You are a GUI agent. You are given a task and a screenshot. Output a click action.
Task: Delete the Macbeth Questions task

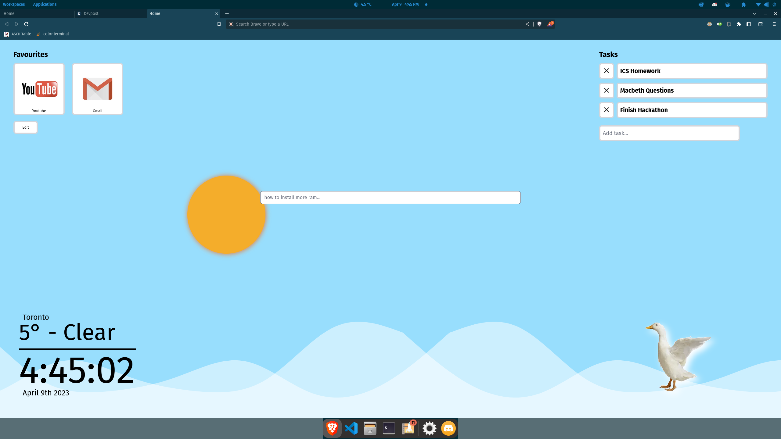pos(606,90)
